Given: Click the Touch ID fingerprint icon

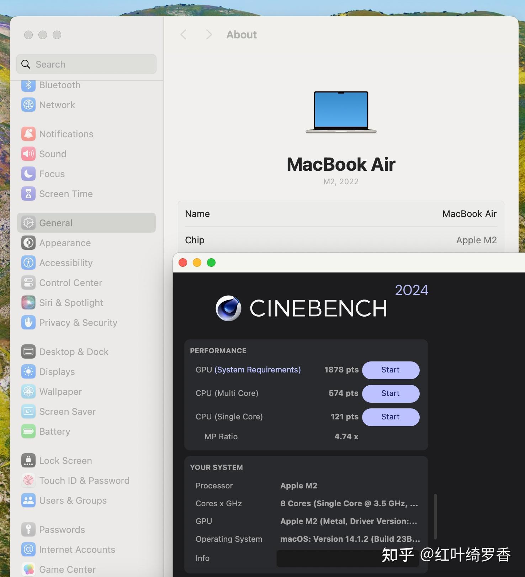Looking at the screenshot, I should pos(28,481).
